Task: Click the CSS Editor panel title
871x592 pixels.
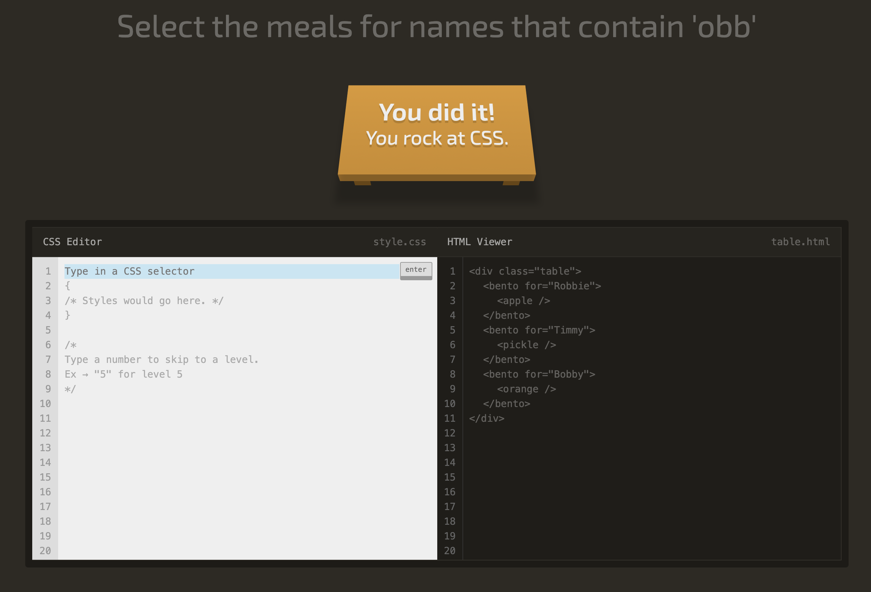Action: point(72,242)
